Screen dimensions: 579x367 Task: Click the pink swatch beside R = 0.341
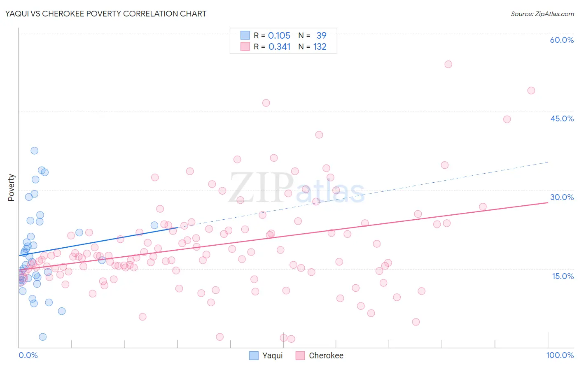[x=245, y=46]
